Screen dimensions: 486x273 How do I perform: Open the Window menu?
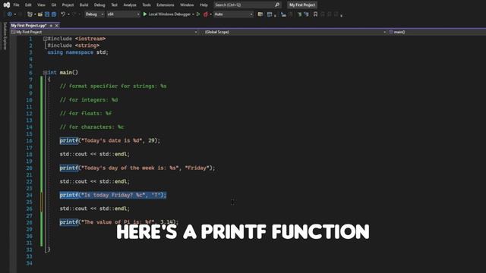tap(187, 5)
